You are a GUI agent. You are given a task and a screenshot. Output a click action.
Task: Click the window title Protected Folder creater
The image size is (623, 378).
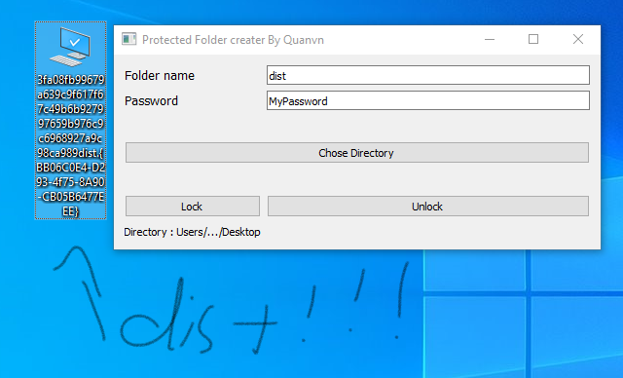click(233, 40)
